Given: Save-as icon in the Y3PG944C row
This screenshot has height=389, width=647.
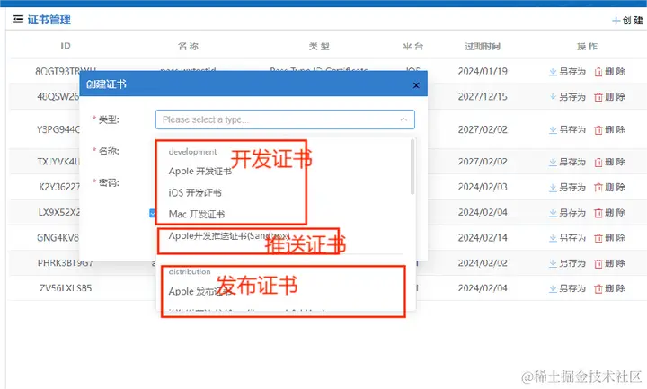Looking at the screenshot, I should 553,130.
